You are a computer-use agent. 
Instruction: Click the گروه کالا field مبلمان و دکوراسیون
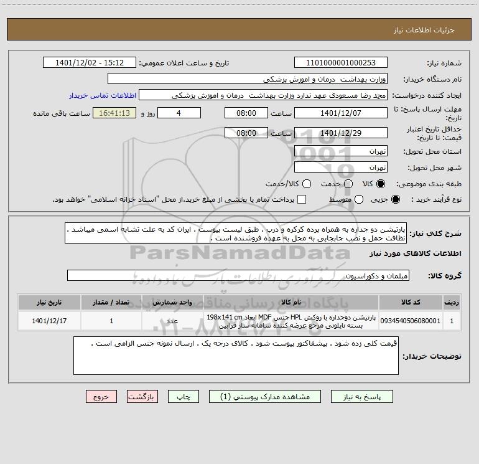pos(238,275)
